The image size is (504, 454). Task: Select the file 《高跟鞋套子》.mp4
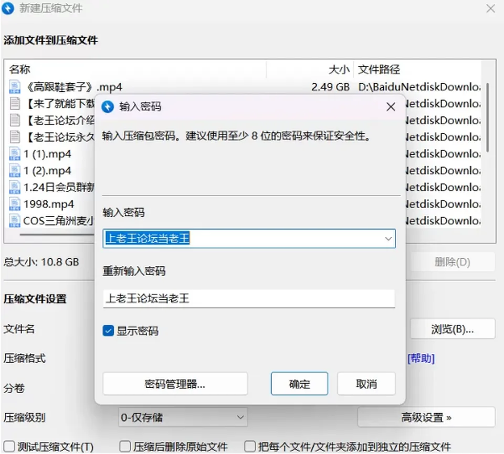pos(73,87)
